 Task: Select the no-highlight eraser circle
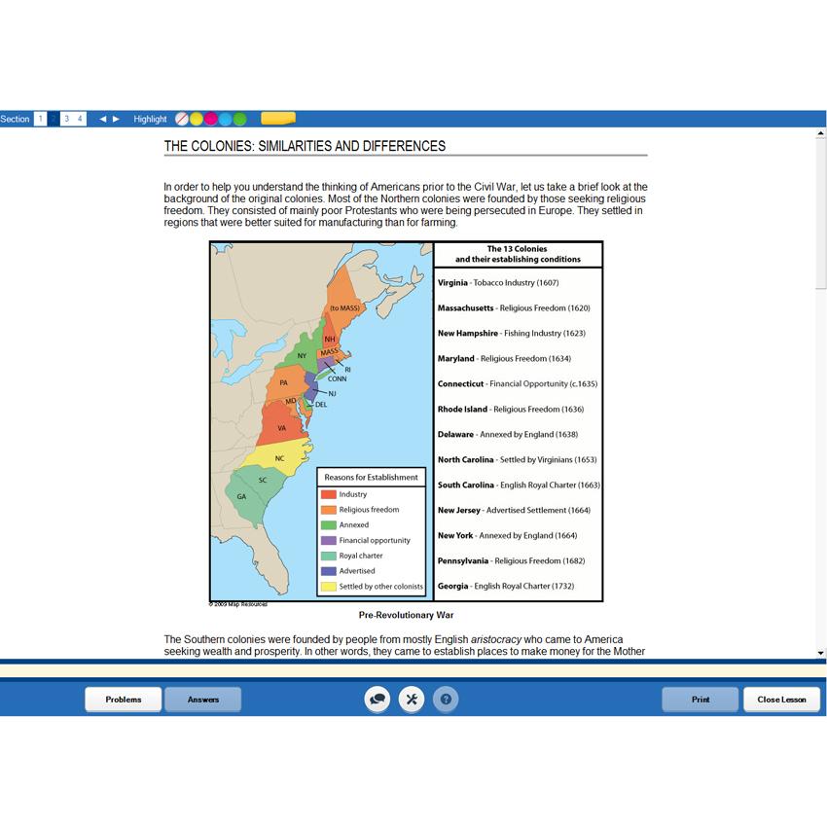[181, 119]
